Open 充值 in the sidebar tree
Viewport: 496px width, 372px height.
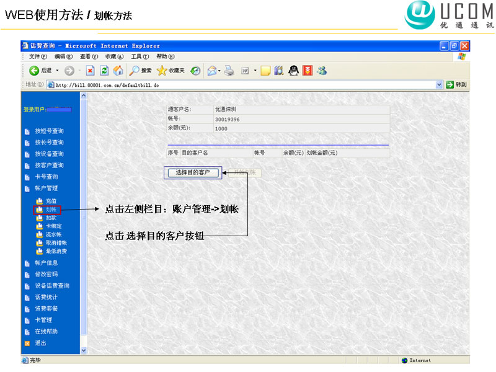tap(51, 201)
